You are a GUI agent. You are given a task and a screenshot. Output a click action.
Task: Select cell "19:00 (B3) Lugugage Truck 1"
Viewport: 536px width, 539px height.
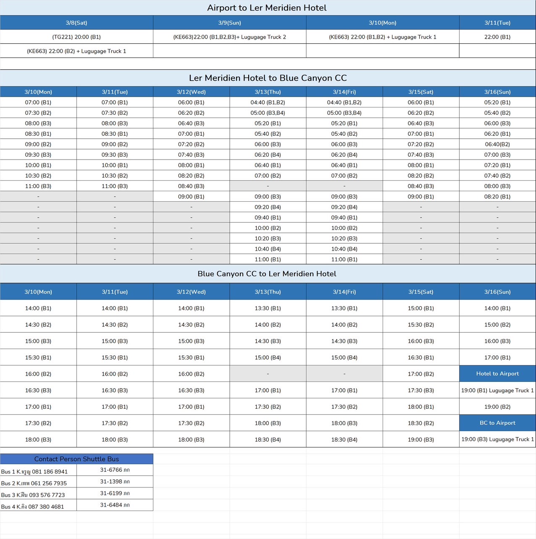point(497,439)
